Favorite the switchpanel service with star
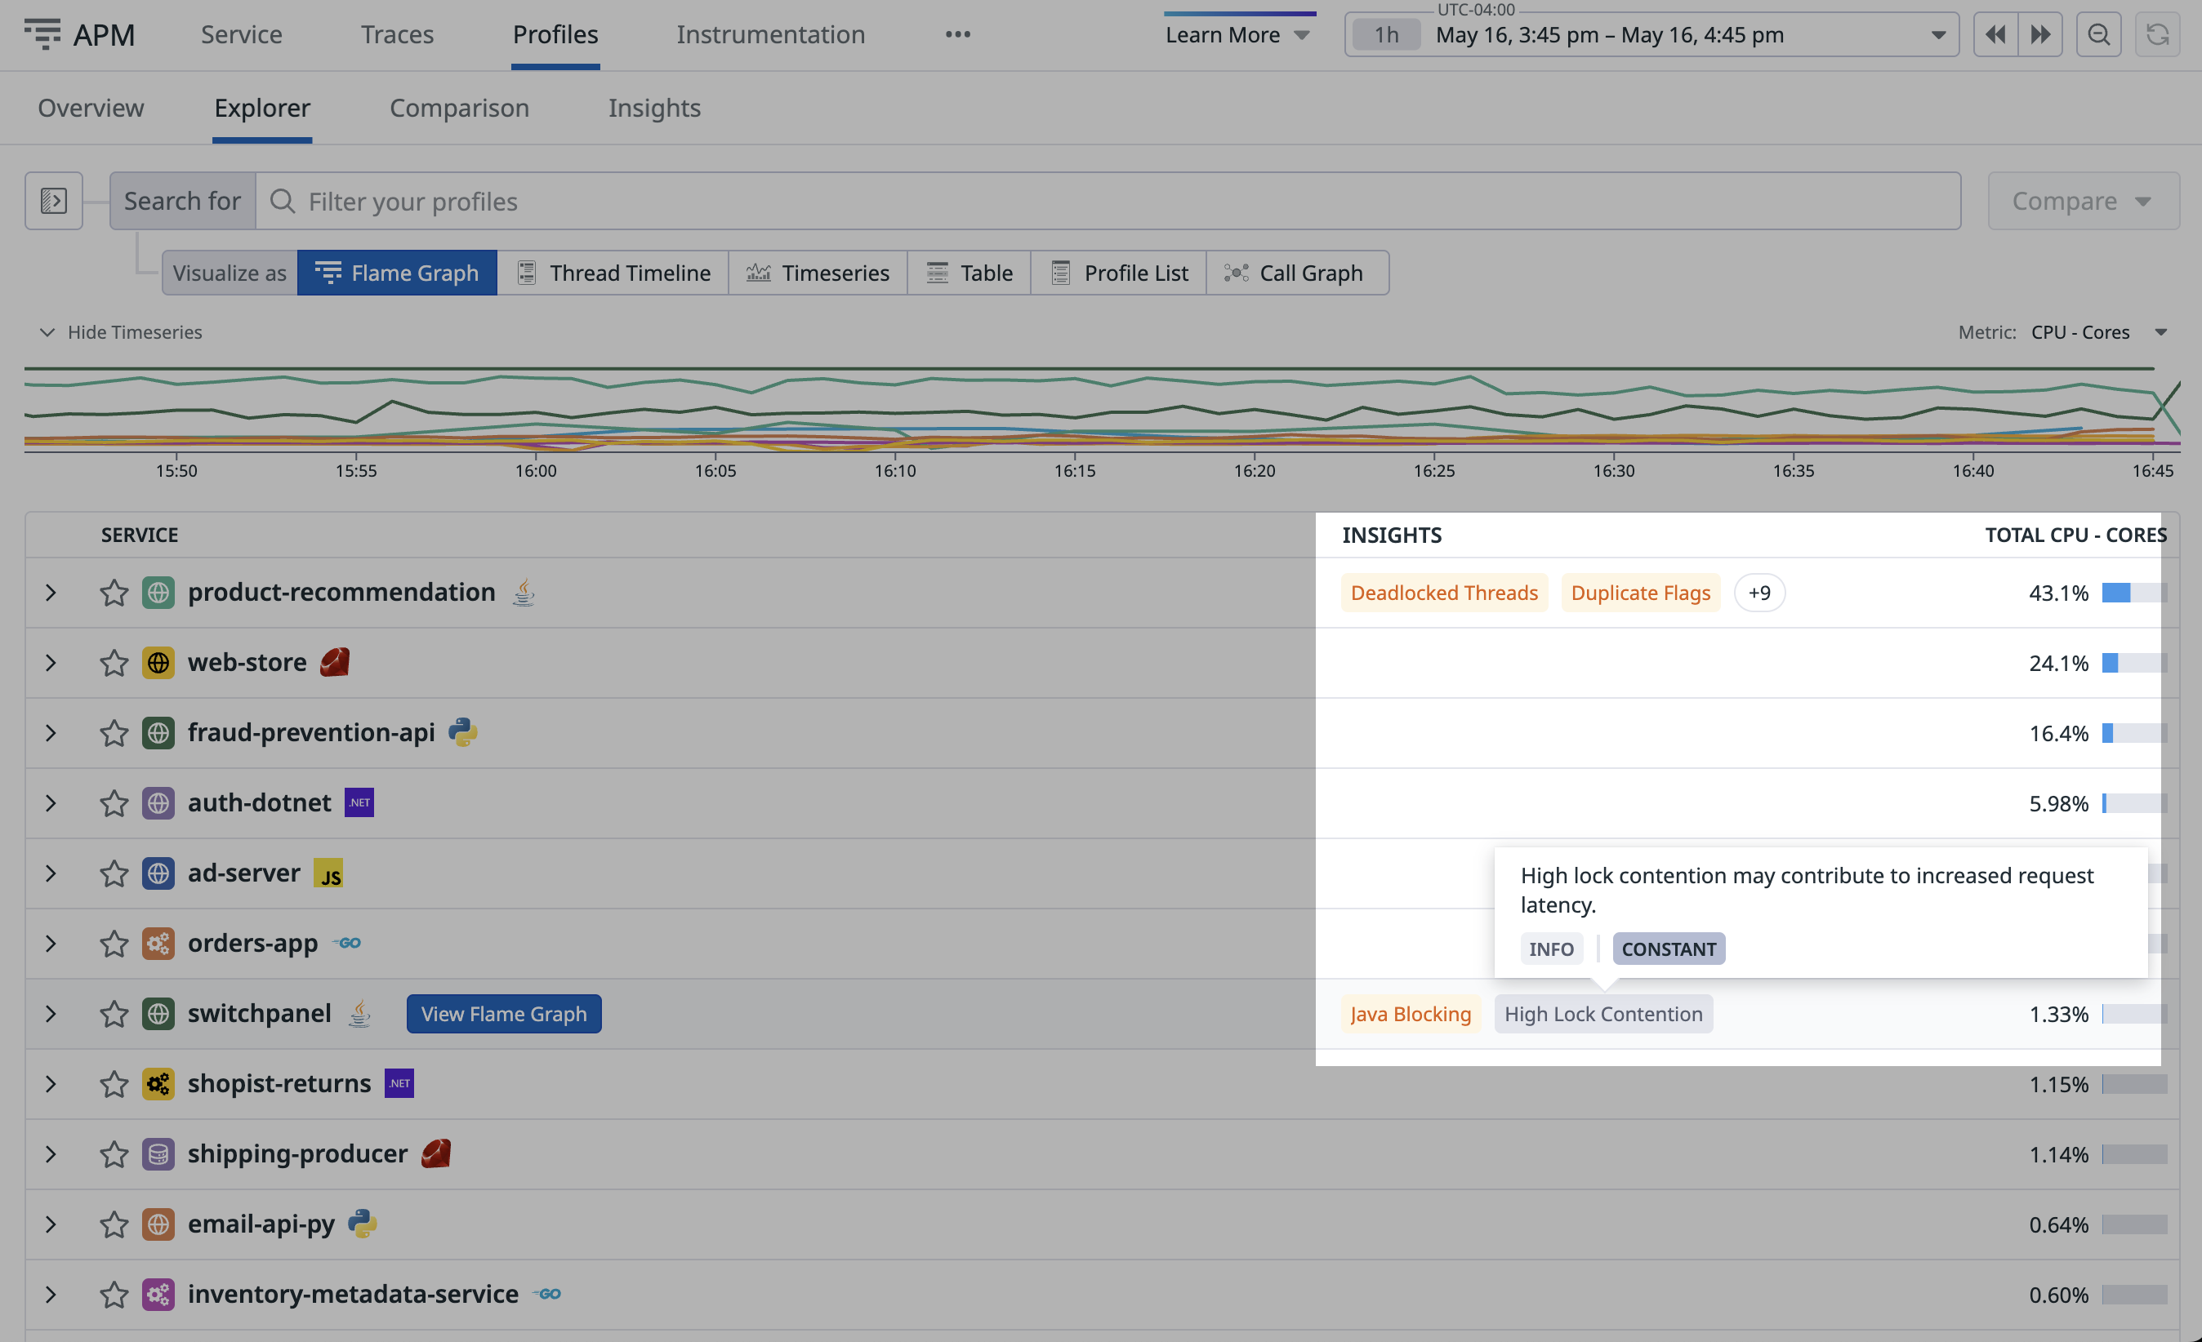The height and width of the screenshot is (1342, 2202). pos(114,1015)
